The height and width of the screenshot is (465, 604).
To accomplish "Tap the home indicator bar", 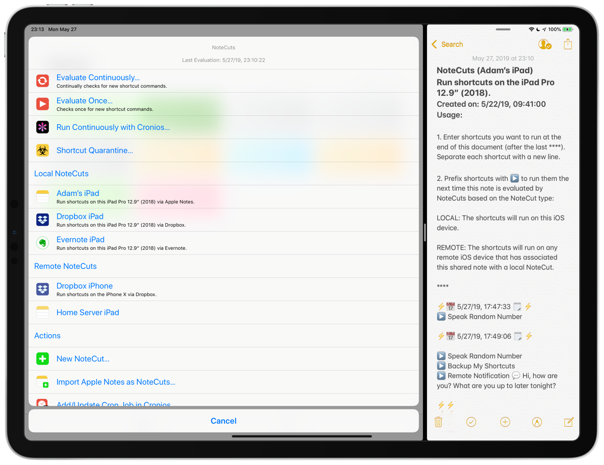I will pos(302,436).
